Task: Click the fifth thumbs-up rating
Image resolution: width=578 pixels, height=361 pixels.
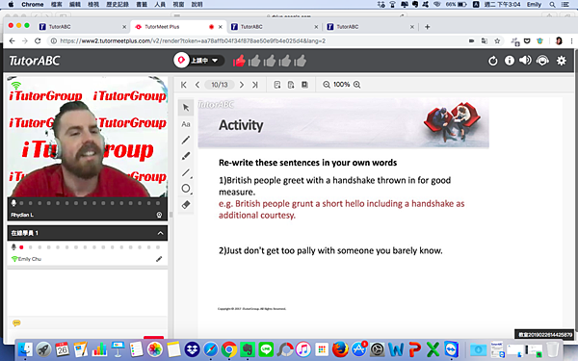Action: 300,61
